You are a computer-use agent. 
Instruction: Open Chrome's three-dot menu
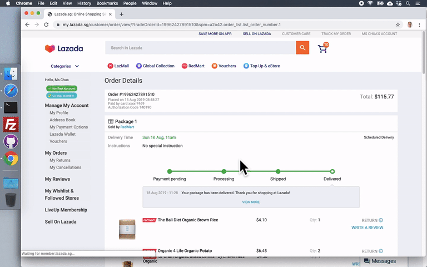419,24
